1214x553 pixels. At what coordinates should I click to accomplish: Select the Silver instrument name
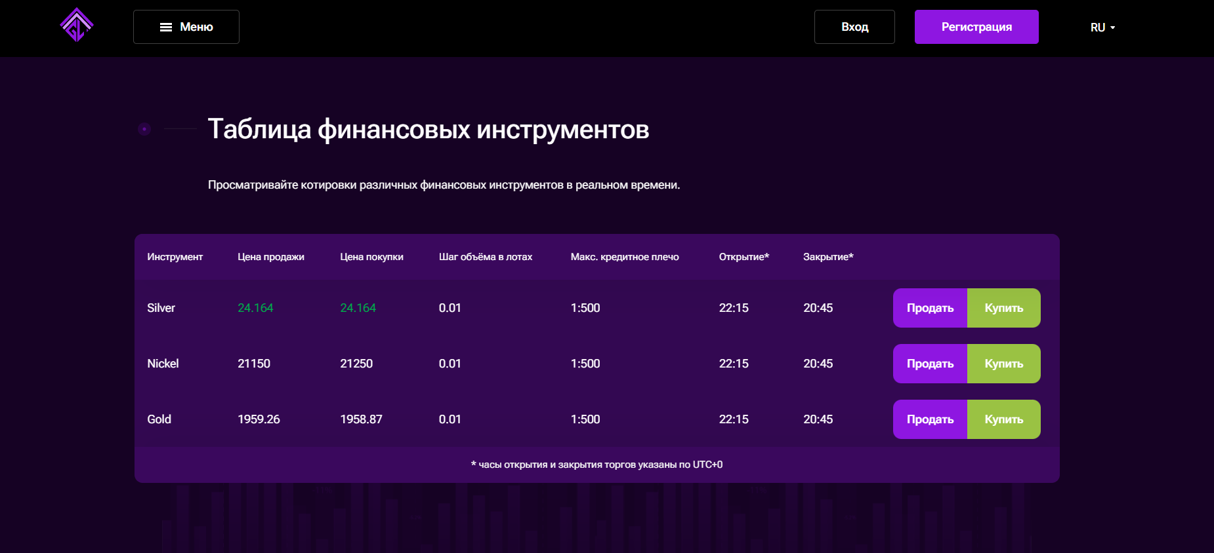coord(161,308)
